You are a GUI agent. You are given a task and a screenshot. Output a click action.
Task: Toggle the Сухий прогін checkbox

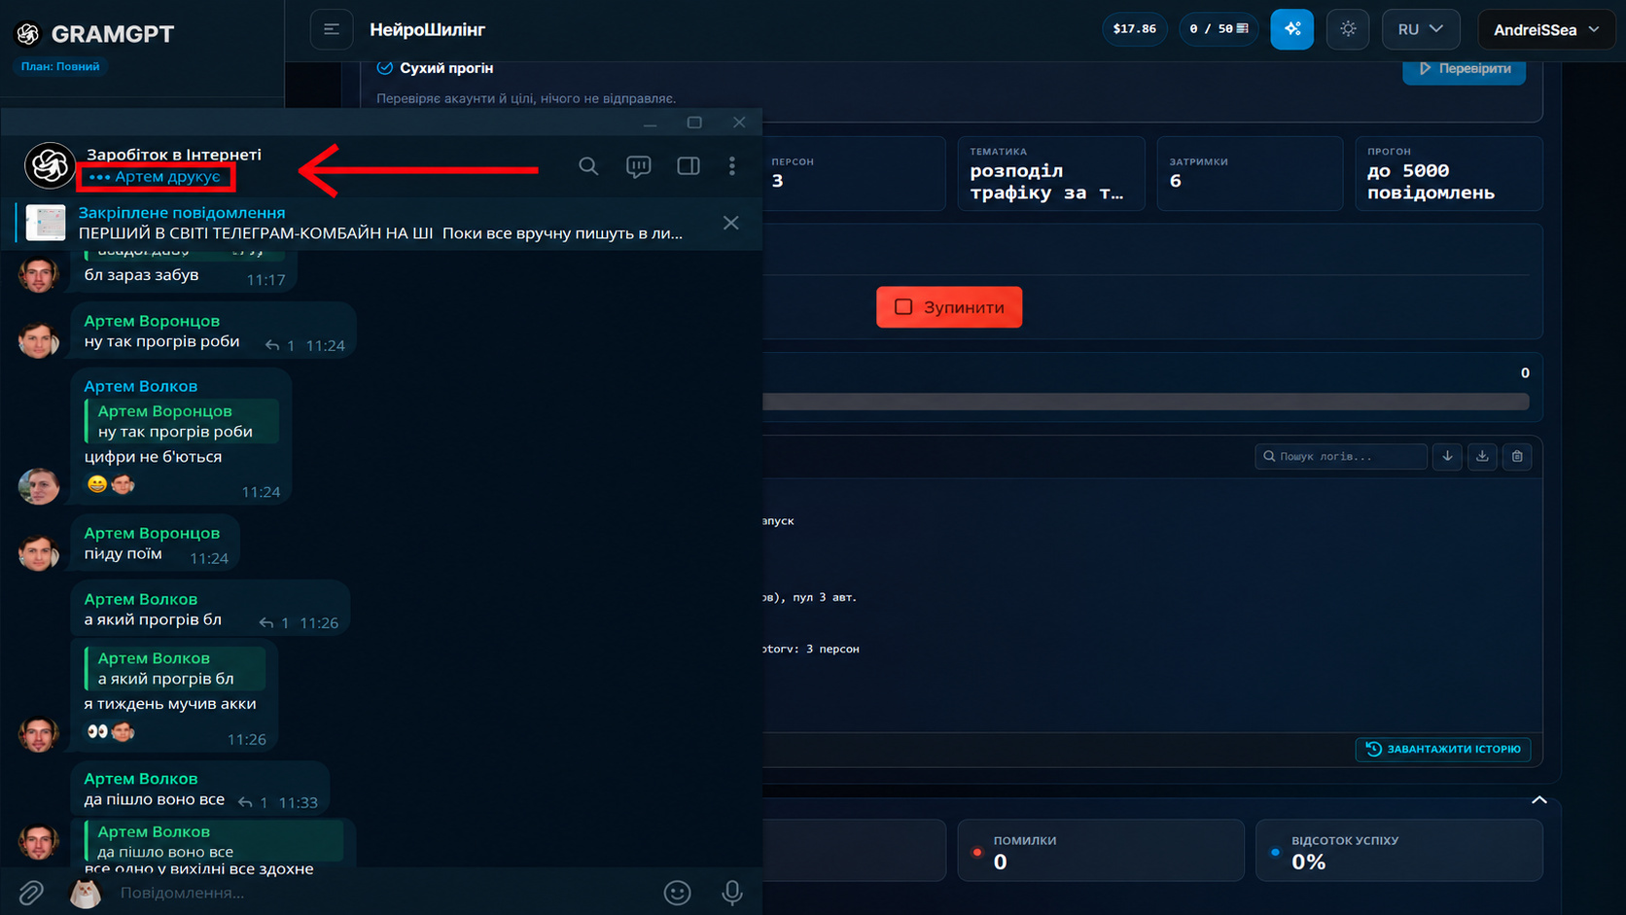[x=385, y=67]
